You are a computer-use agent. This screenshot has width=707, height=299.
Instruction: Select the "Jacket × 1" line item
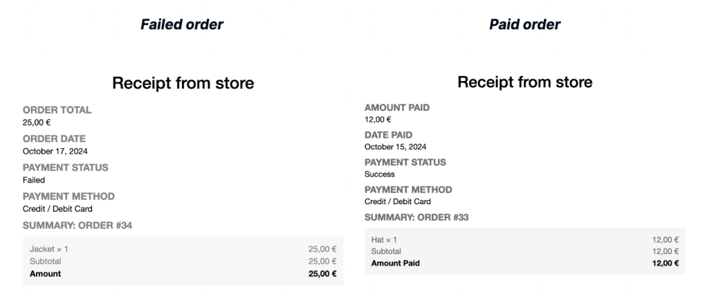pos(49,249)
